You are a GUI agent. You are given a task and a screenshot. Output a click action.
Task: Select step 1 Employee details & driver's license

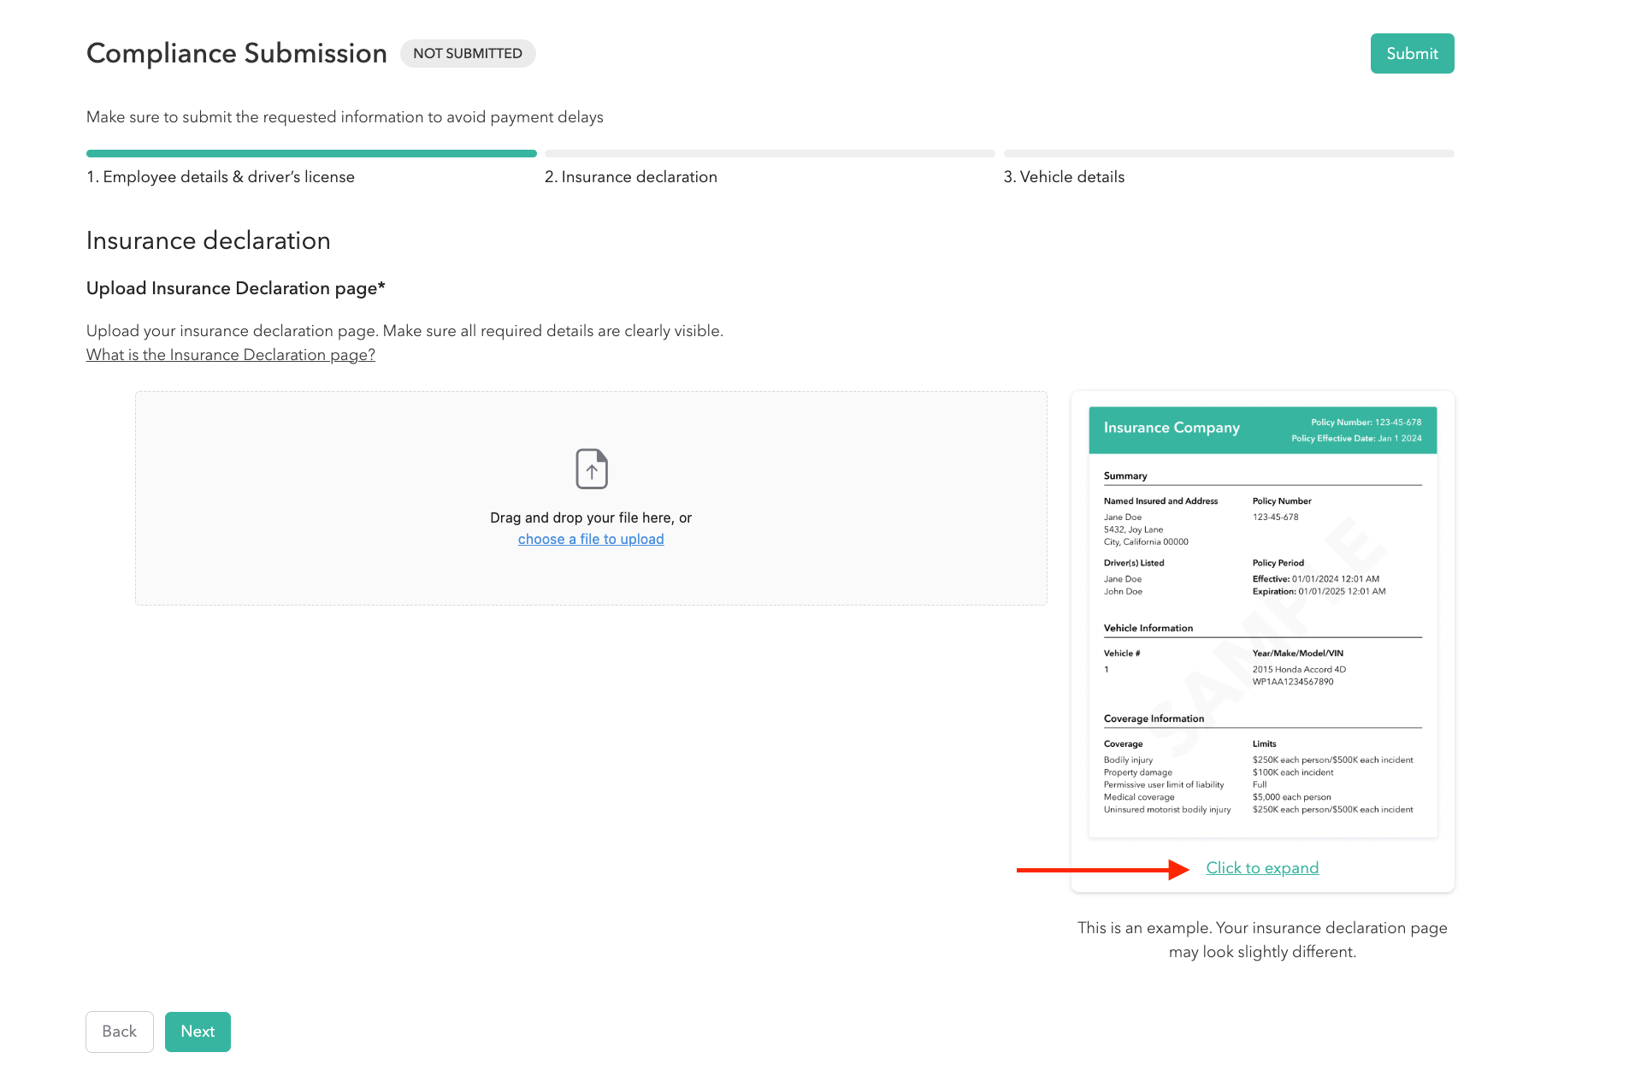tap(221, 177)
